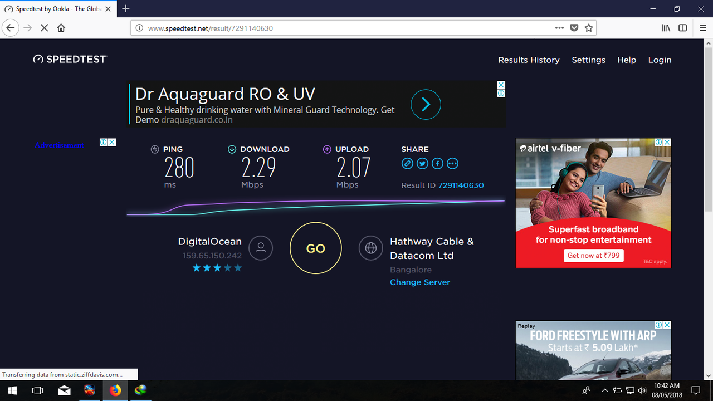This screenshot has width=713, height=401.
Task: Open more share options via ellipsis icon
Action: point(452,163)
